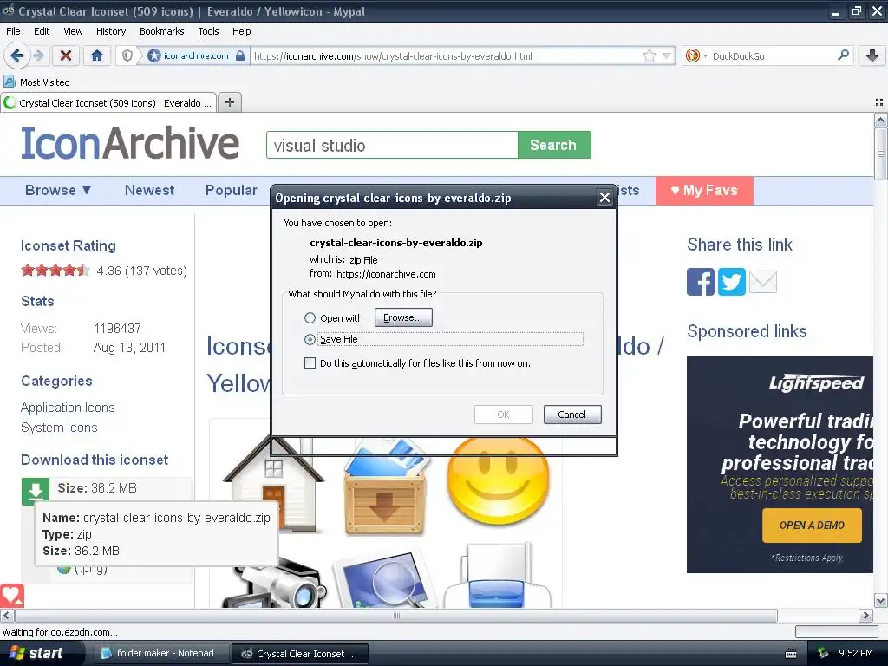
Task: Select the Save File radio option
Action: click(x=310, y=339)
